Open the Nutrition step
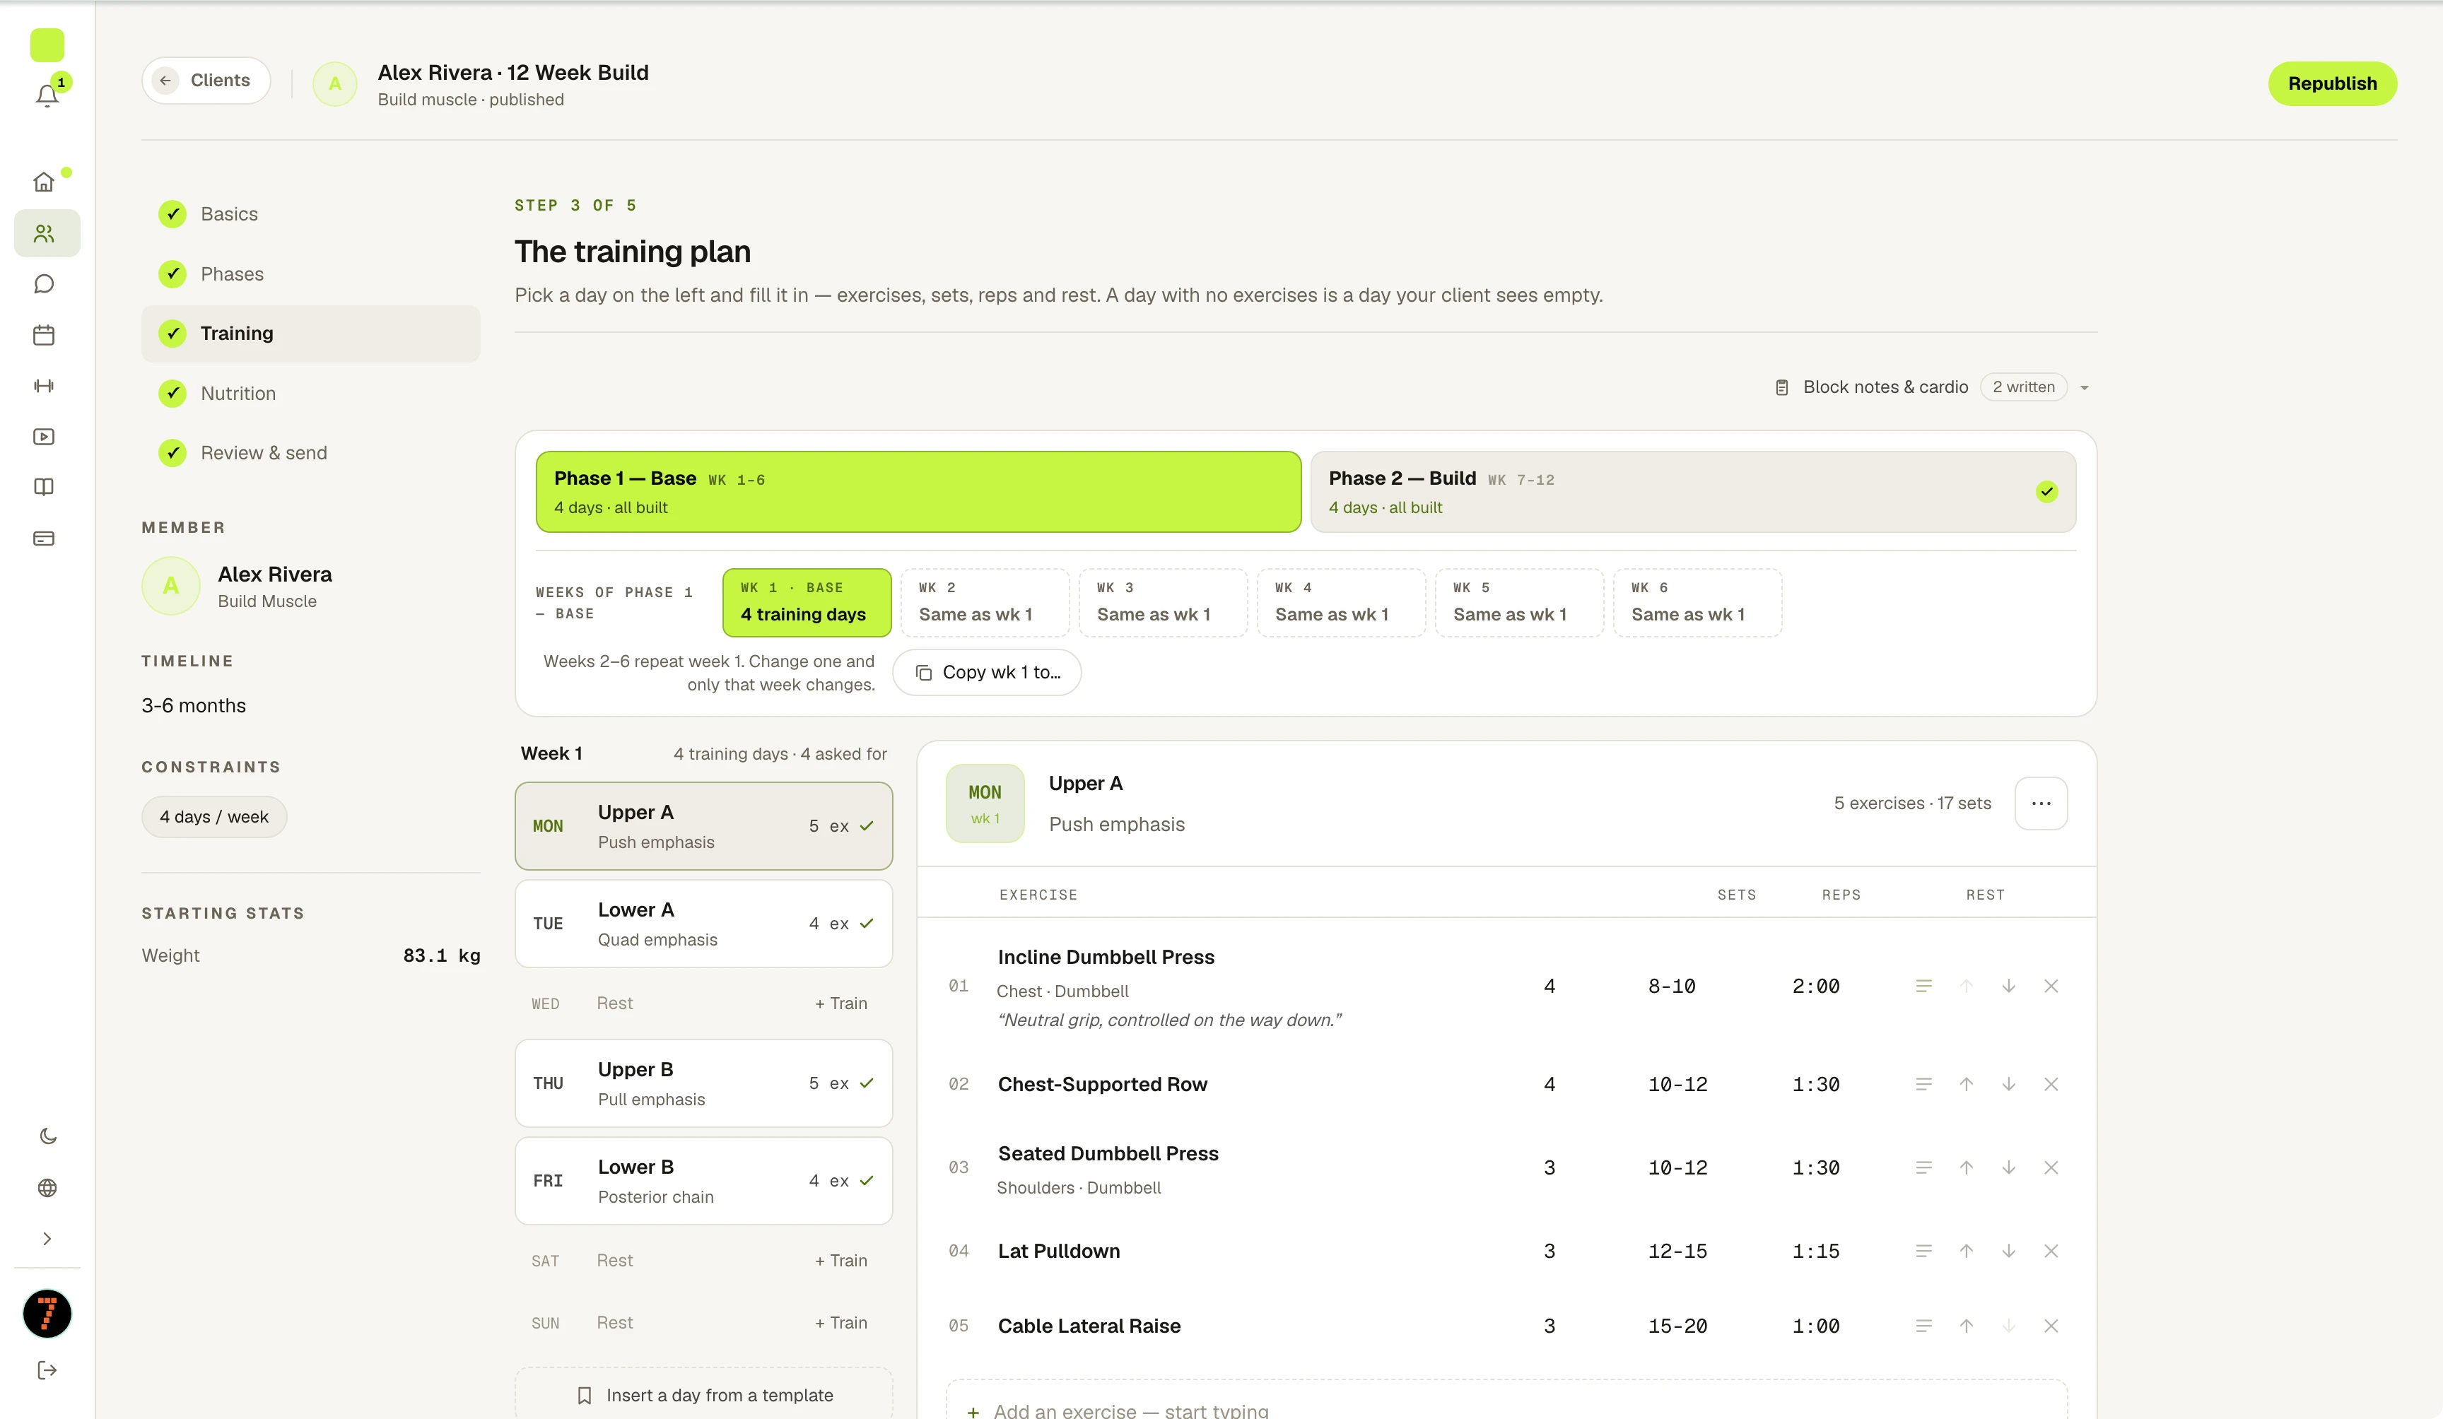 (x=310, y=394)
